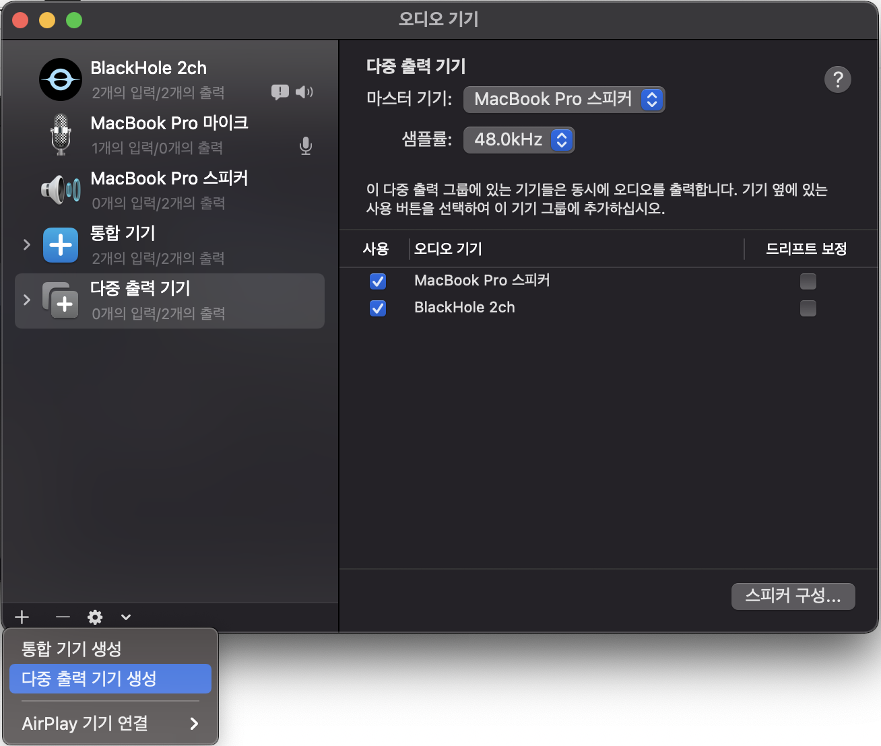Uncheck 사용 for BlackHole 2ch
The height and width of the screenshot is (746, 881).
[x=378, y=308]
